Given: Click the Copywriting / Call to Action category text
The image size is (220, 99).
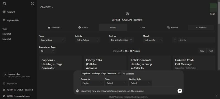Looking at the screenshot, I should click(185, 68).
